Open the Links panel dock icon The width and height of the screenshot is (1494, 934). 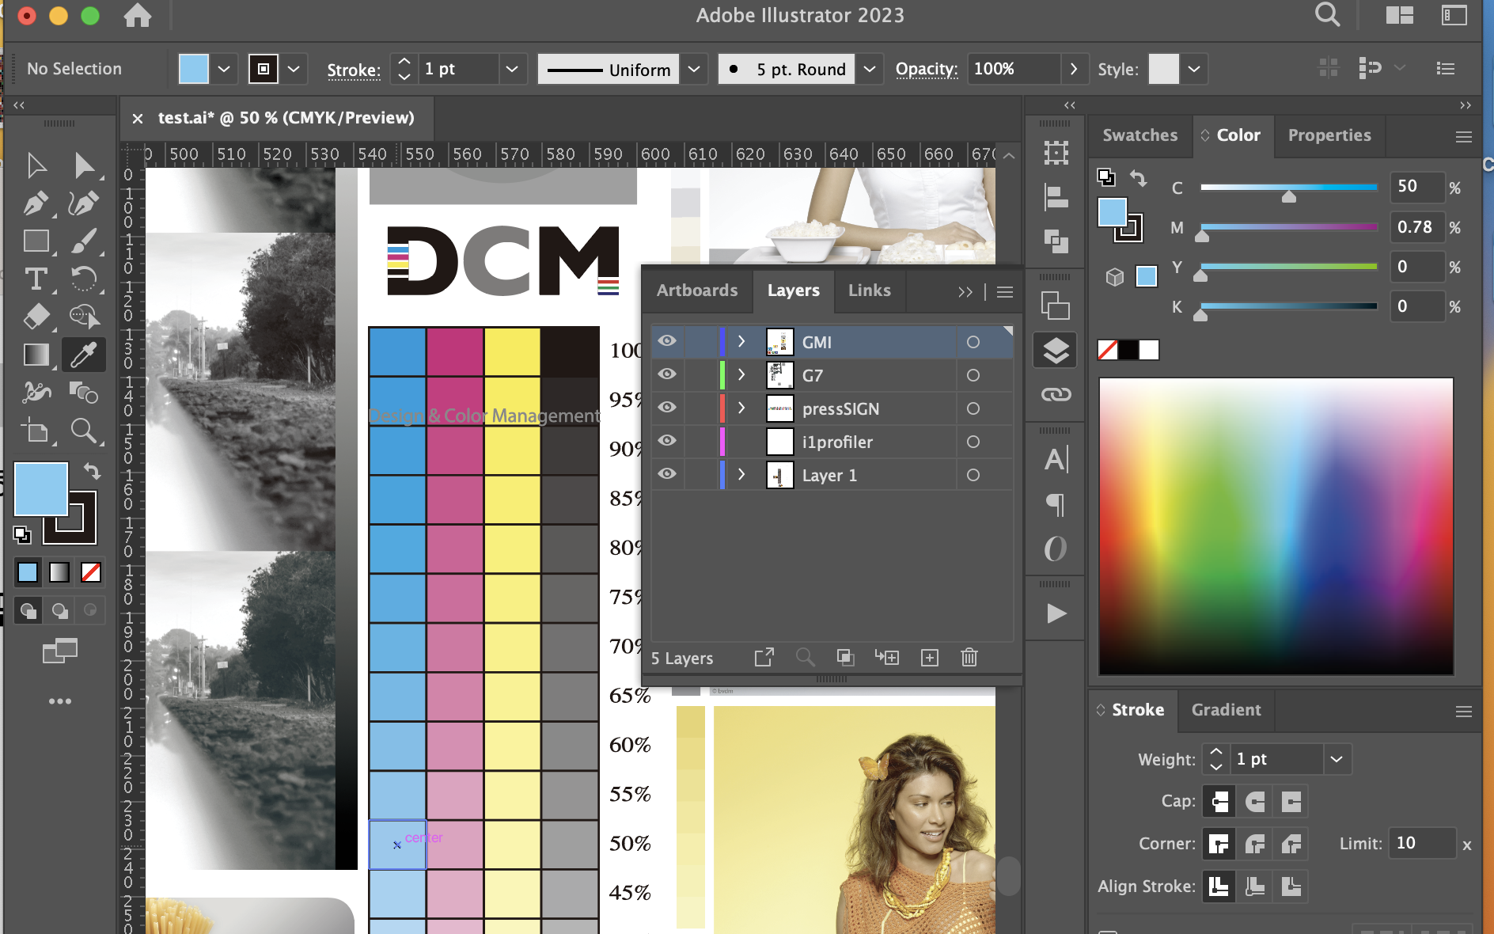click(1056, 394)
